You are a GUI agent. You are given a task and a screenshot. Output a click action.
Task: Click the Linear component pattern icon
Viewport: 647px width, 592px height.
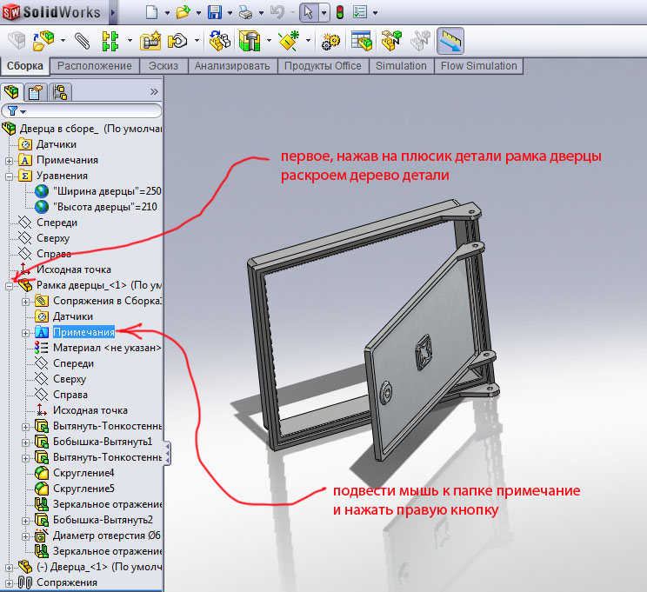110,40
